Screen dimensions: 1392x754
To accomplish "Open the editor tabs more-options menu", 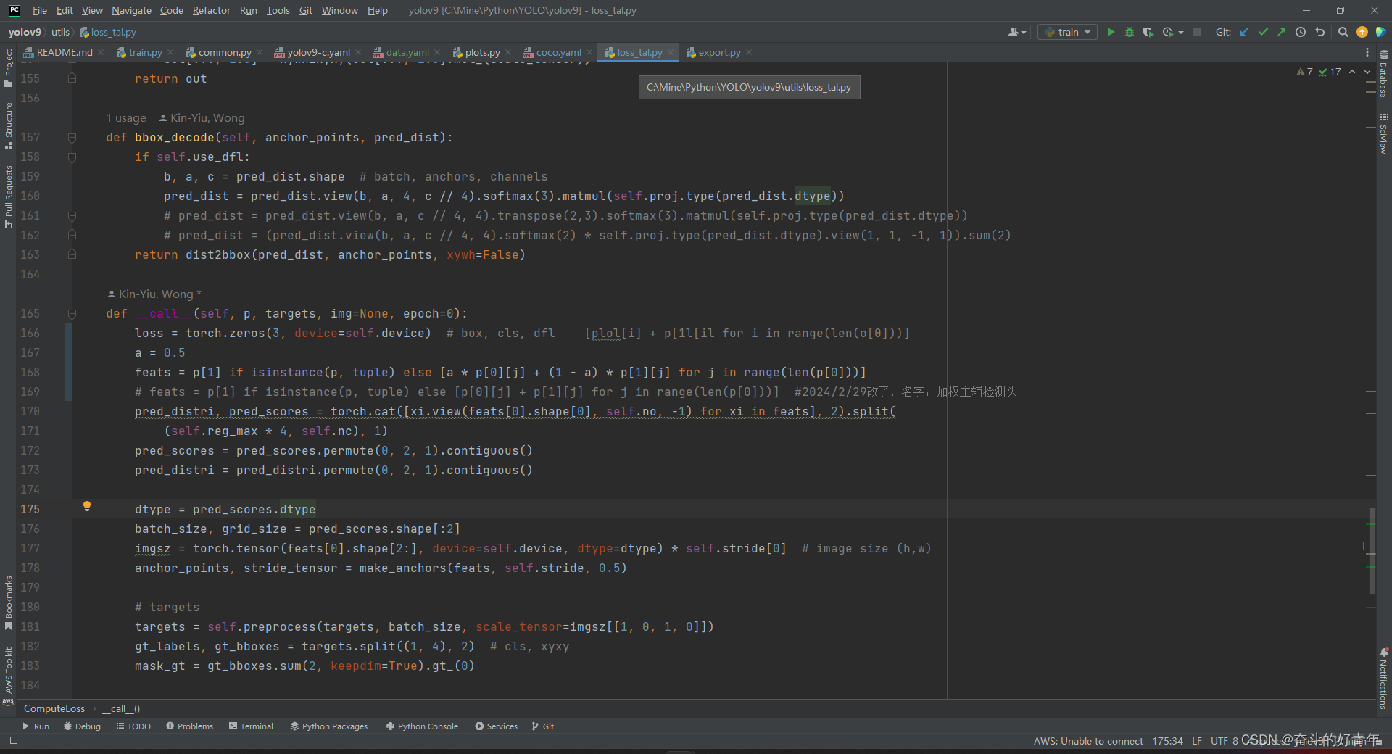I will [x=1367, y=52].
